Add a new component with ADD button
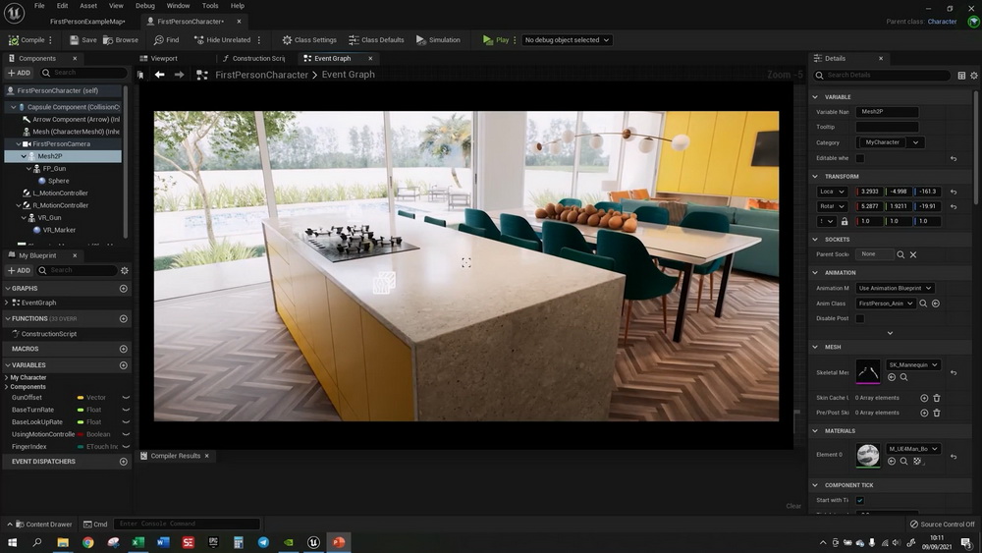Screen dimensions: 982x553 [x=20, y=73]
